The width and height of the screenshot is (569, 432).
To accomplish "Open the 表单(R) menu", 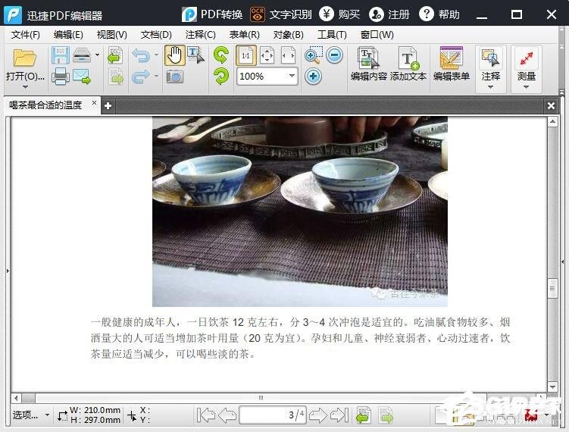I will 244,35.
